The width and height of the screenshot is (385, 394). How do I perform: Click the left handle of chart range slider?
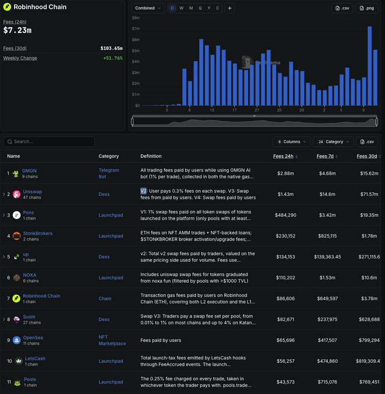coord(132,122)
